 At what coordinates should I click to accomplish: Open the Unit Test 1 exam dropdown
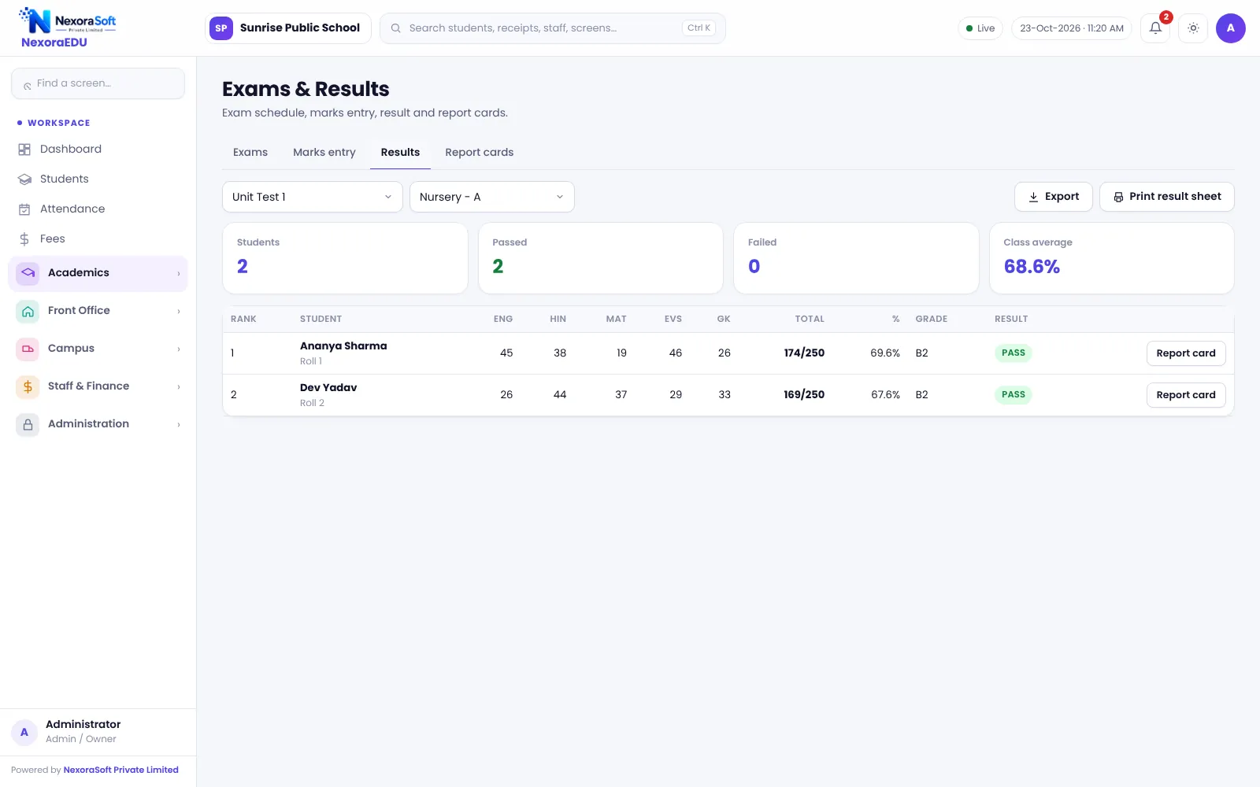click(313, 197)
